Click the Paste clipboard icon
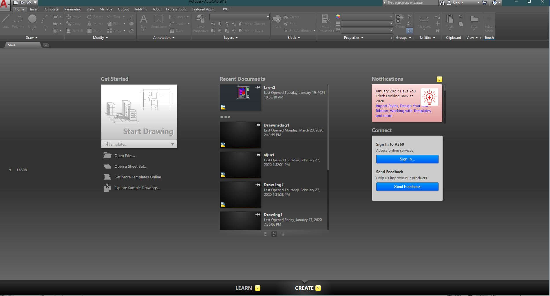This screenshot has height=296, width=550. click(450, 22)
